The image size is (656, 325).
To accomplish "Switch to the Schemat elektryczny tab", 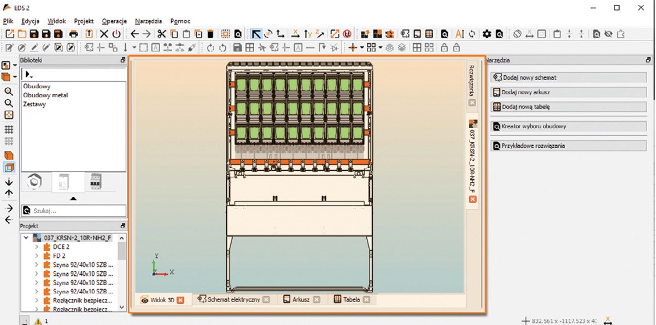I will click(233, 299).
